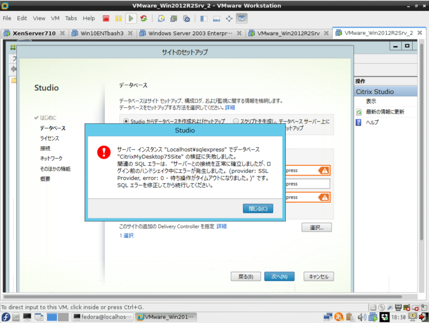This screenshot has width=429, height=323.
Task: Open the View menu
Action: pyautogui.click(x=39, y=18)
